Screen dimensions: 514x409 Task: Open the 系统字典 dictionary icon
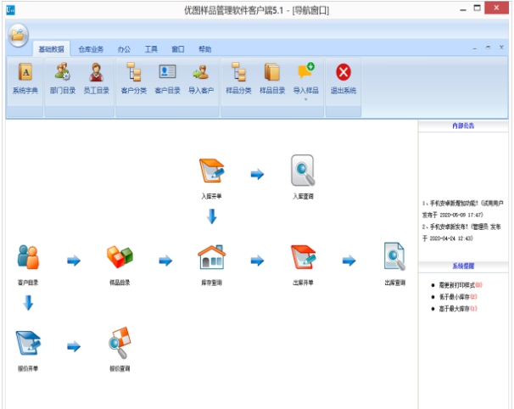tap(25, 79)
